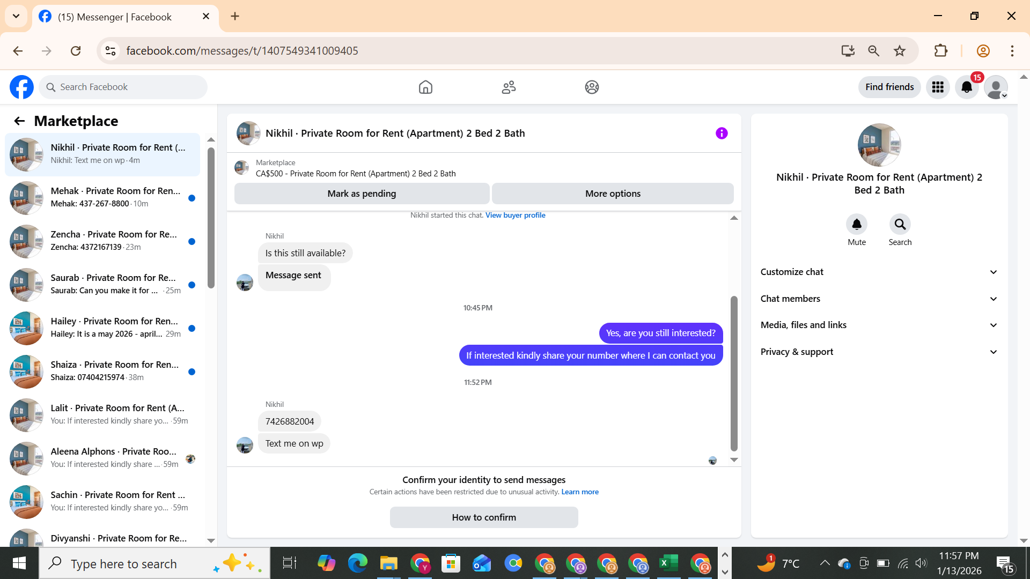Open the View buyer profile link
Viewport: 1030px width, 579px height.
tap(515, 215)
